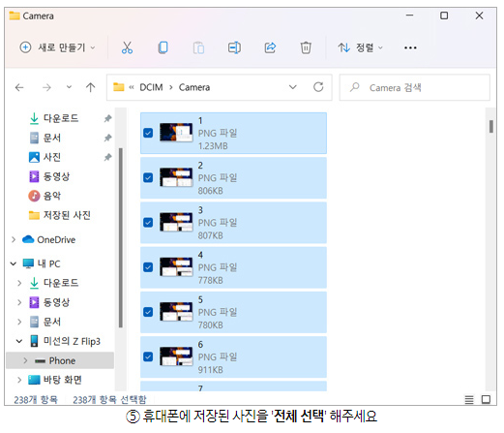This screenshot has height=433, width=504.
Task: Click the Delete trash can icon
Action: pyautogui.click(x=306, y=47)
